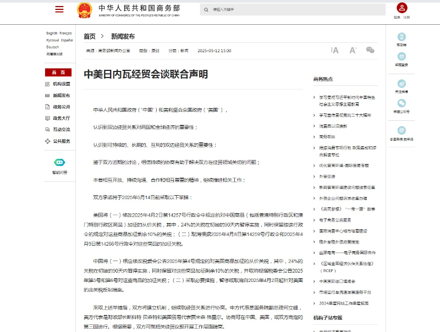Open the red hamburger menu

(59, 9)
